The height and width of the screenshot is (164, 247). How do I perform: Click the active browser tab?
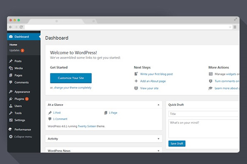point(57,21)
